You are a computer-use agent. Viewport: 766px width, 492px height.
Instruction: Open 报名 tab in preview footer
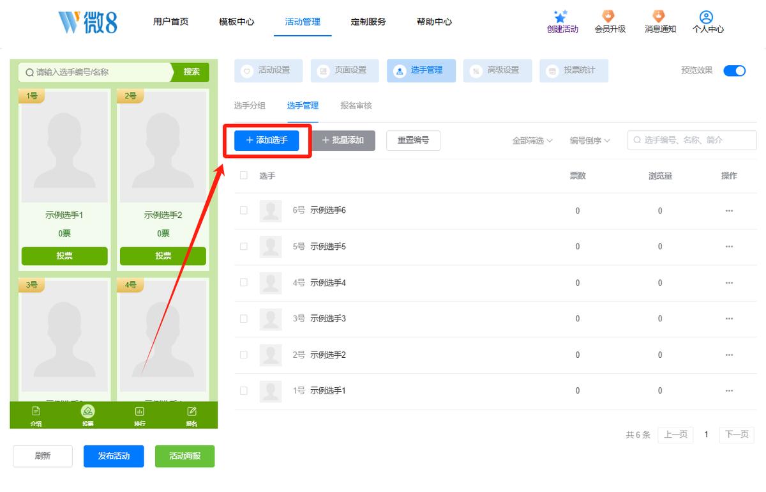191,415
